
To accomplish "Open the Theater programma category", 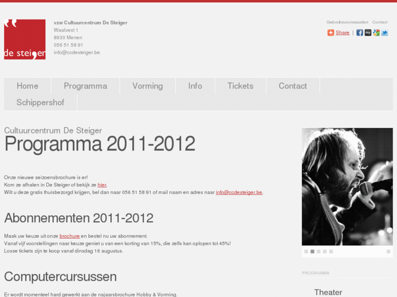I will coord(328,293).
